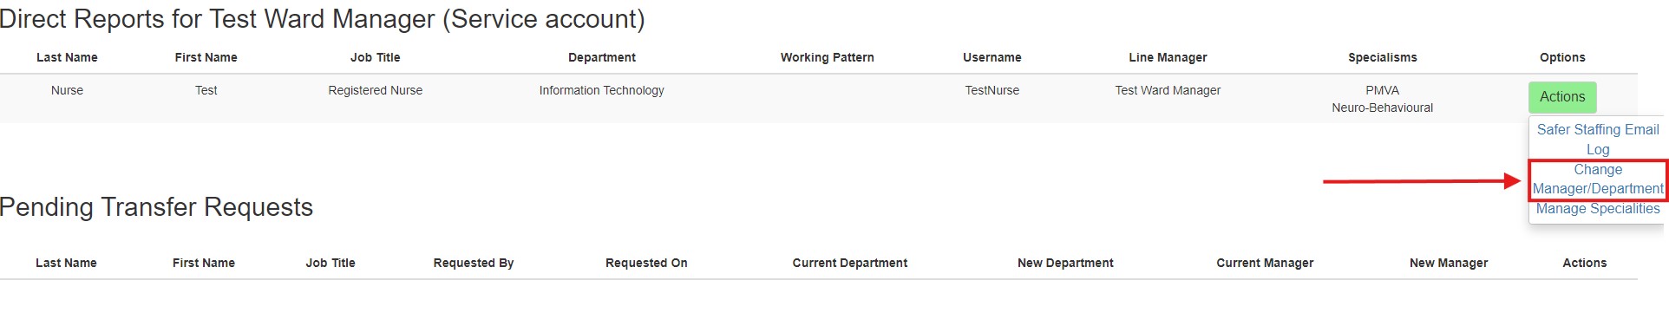1669x313 pixels.
Task: Click Job Title header in Direct Reports
Action: click(x=375, y=57)
